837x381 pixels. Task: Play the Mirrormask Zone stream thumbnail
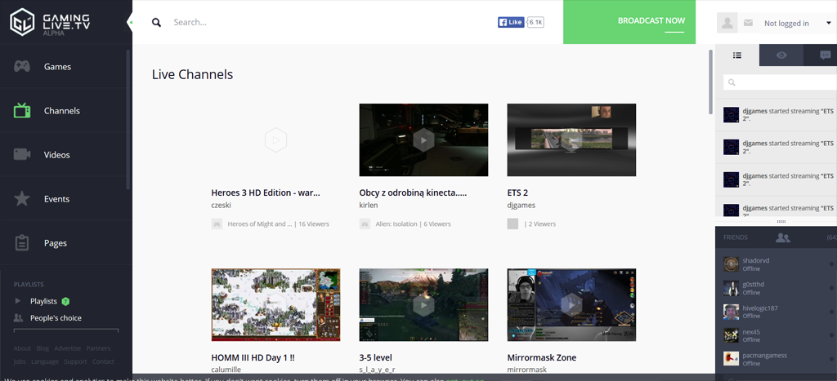(571, 305)
